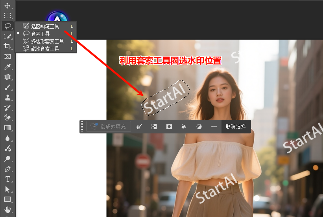Choose 套索工具 from the flyout menu

(x=41, y=34)
